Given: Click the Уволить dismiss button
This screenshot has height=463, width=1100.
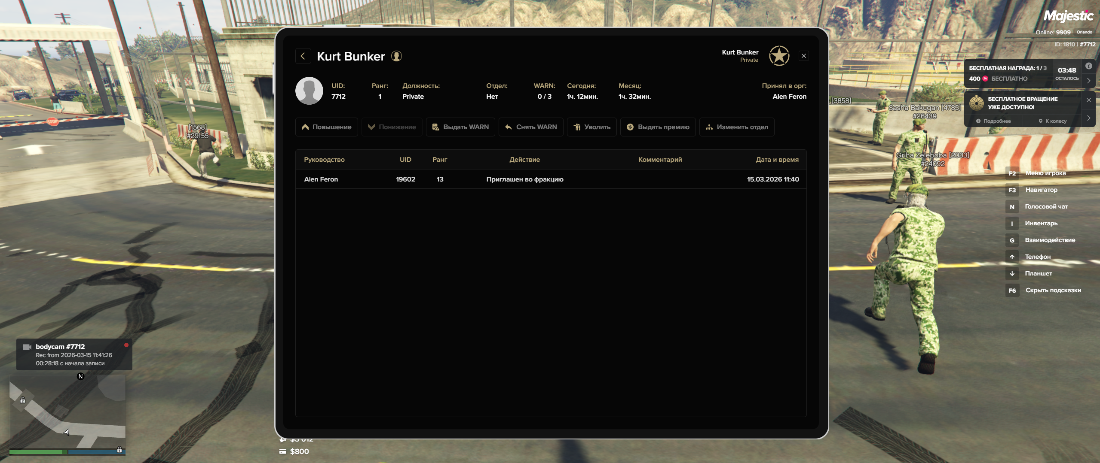Looking at the screenshot, I should coord(592,127).
